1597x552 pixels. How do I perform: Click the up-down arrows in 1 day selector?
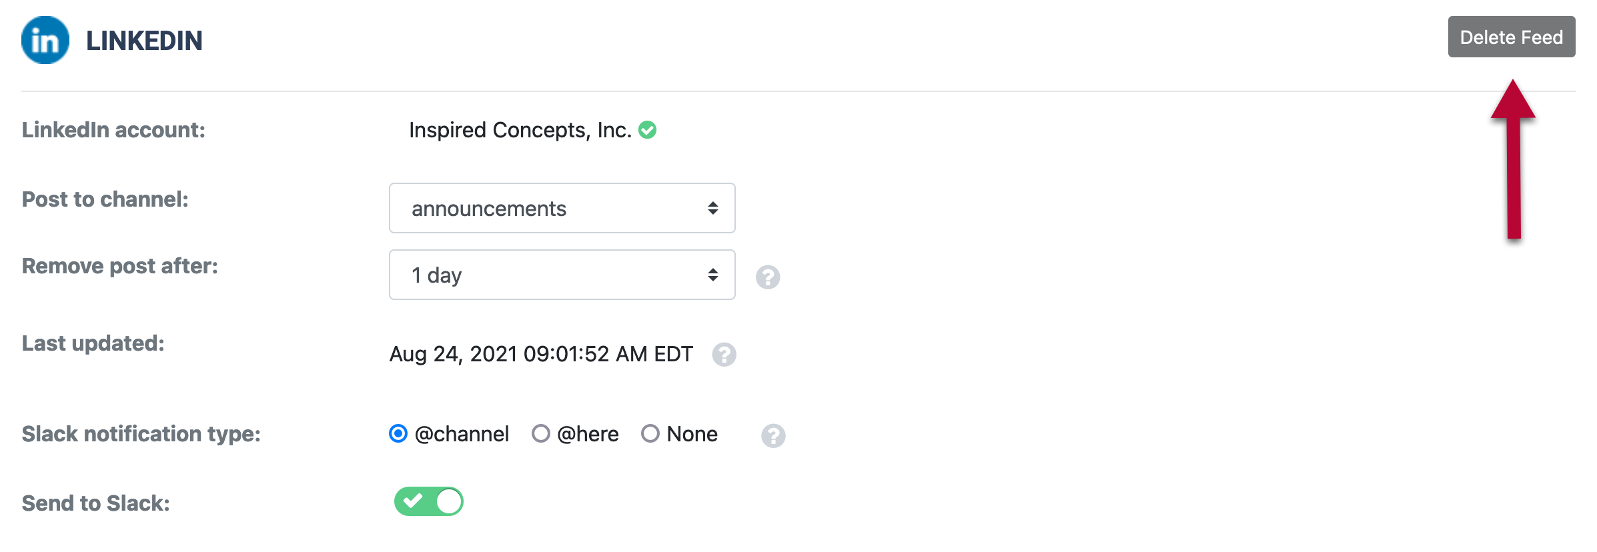pyautogui.click(x=713, y=275)
